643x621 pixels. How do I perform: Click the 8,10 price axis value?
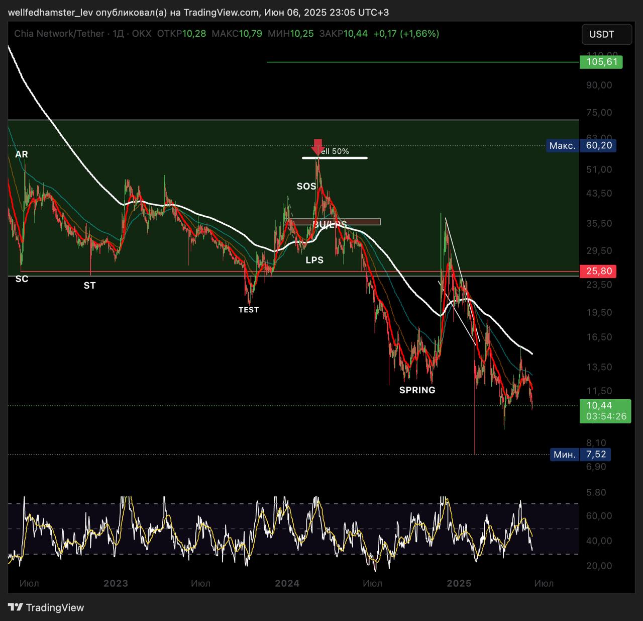coord(596,443)
